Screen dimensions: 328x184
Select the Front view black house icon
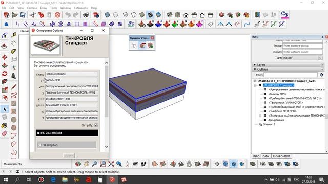pos(186,15)
